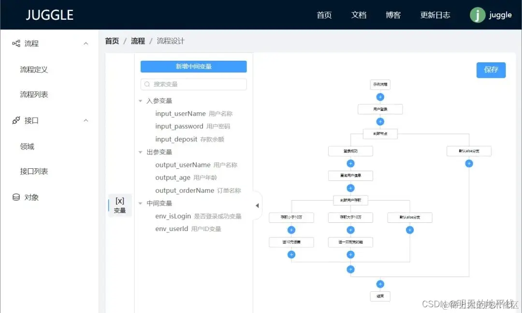Collapse the 中间变量 variable group

[140, 203]
